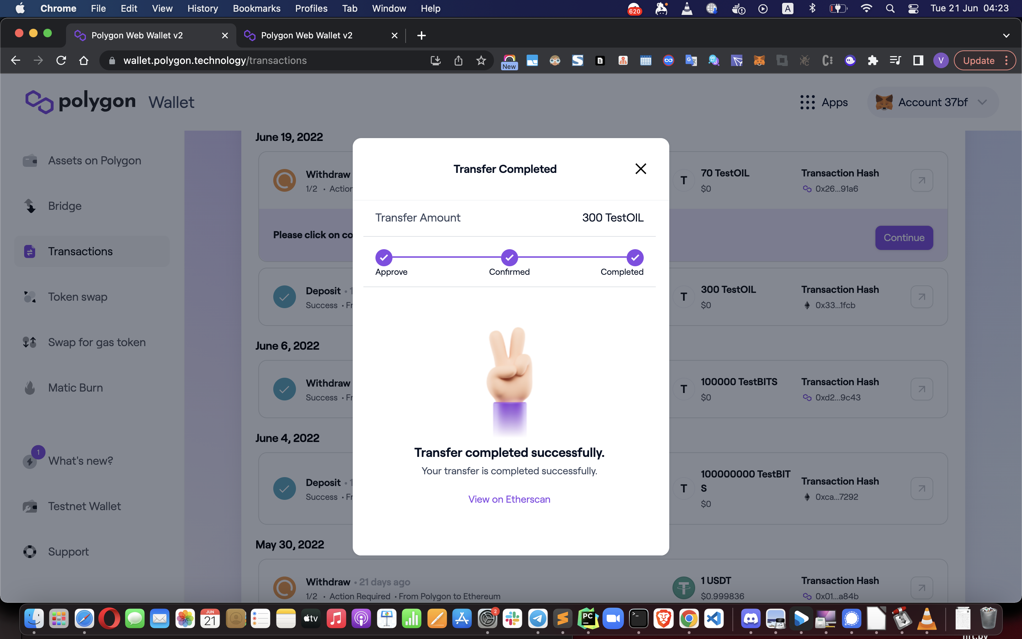Open external link for 100000 TestBITS transaction

(922, 389)
